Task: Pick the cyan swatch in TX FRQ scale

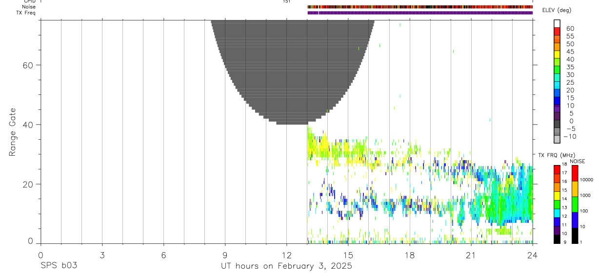Action: pyautogui.click(x=557, y=213)
